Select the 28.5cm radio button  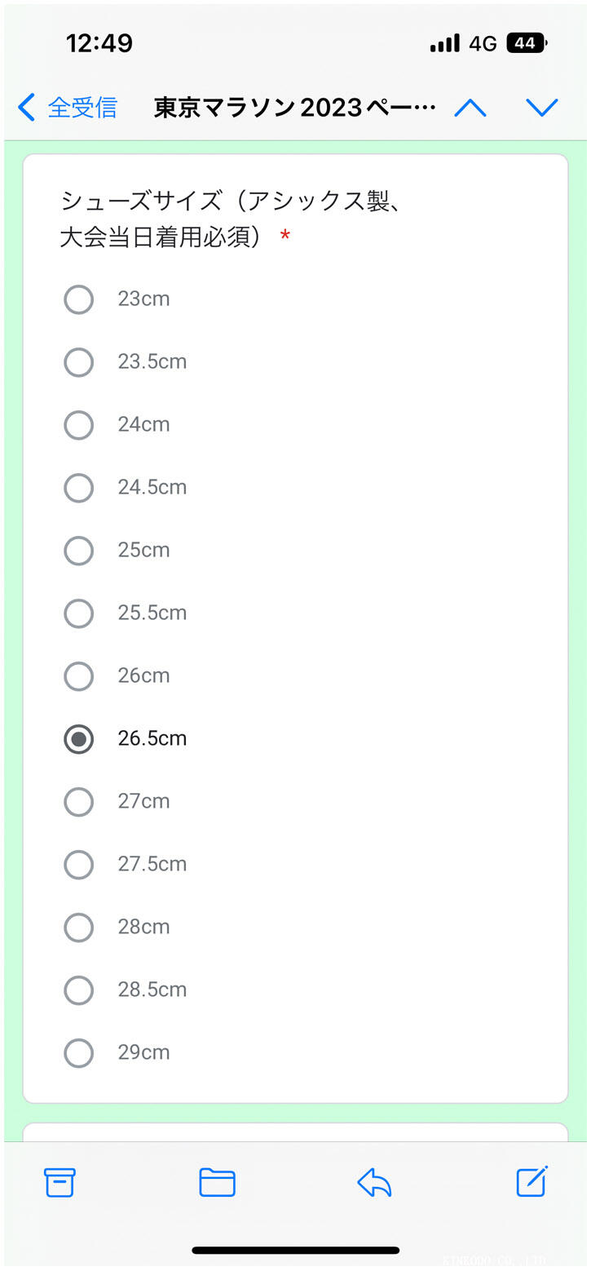pos(79,990)
